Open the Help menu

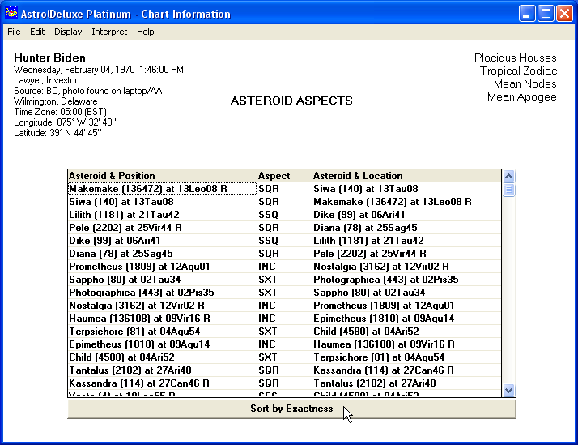click(x=145, y=32)
